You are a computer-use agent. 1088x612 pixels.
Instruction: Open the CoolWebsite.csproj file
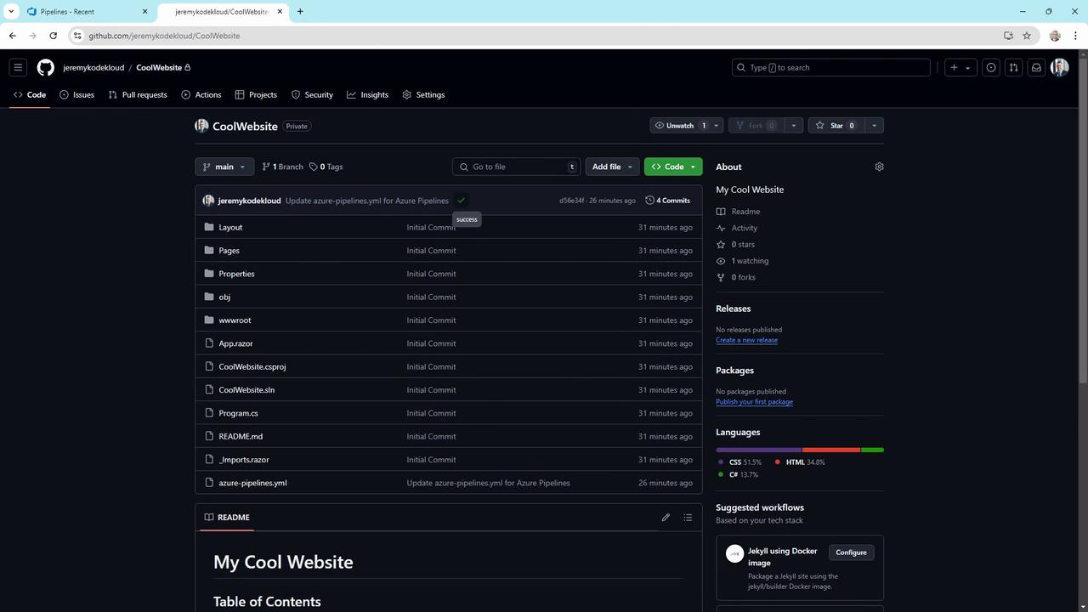point(252,366)
